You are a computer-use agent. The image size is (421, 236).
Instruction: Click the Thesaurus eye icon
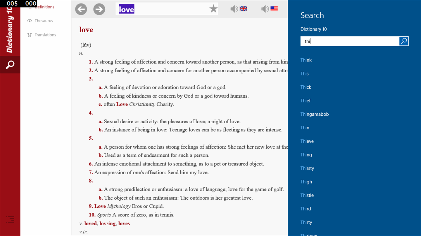[29, 21]
